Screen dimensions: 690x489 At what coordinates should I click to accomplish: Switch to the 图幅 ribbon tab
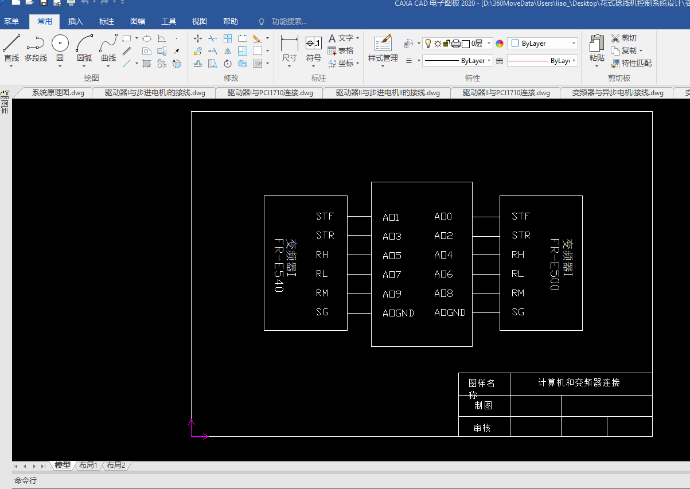coord(138,22)
